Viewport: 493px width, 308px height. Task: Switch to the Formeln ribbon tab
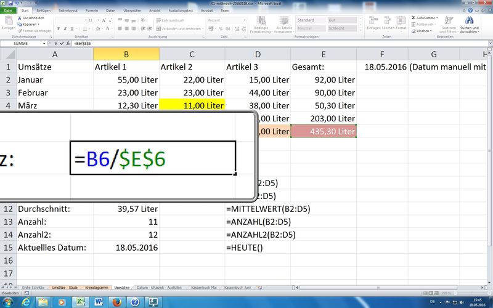91,10
